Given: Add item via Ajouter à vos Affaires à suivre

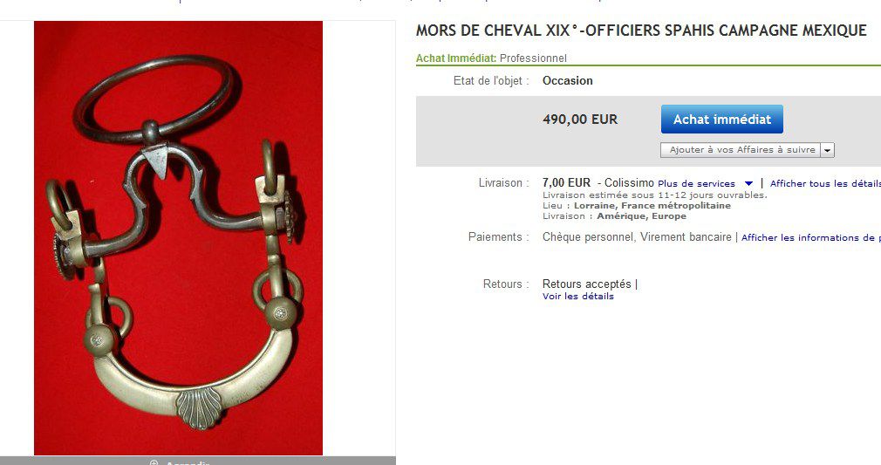Looking at the screenshot, I should pos(741,150).
